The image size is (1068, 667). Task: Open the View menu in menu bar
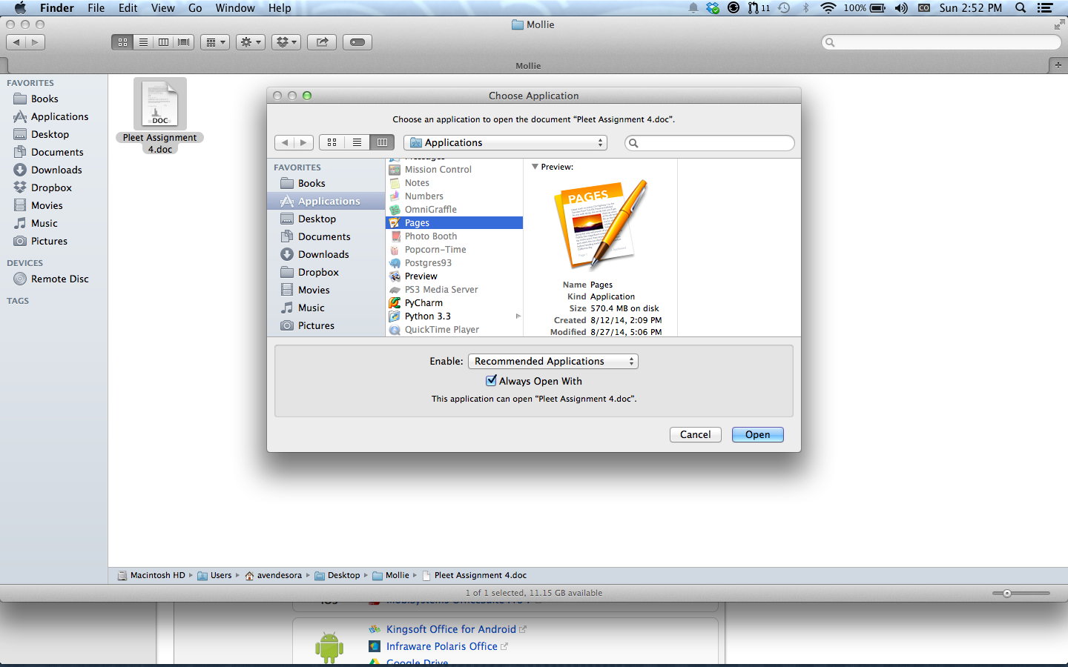[162, 8]
